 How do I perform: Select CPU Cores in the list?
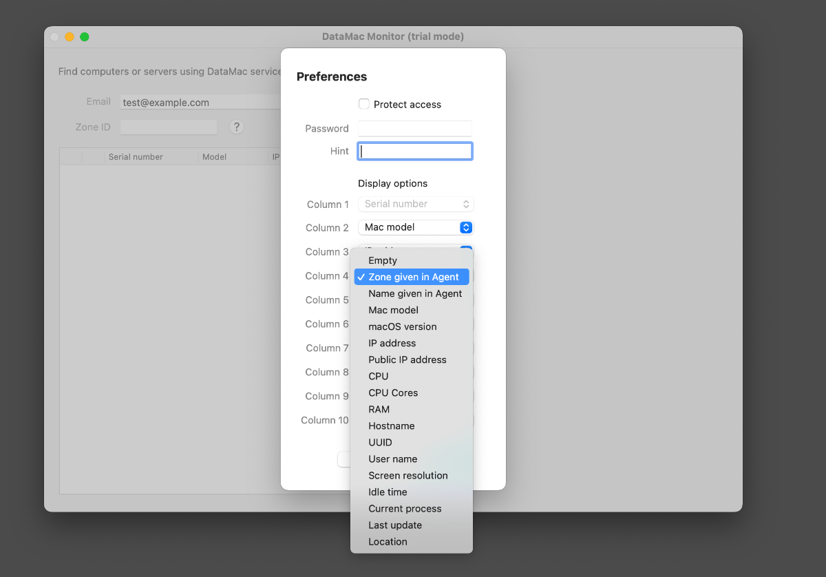412,392
